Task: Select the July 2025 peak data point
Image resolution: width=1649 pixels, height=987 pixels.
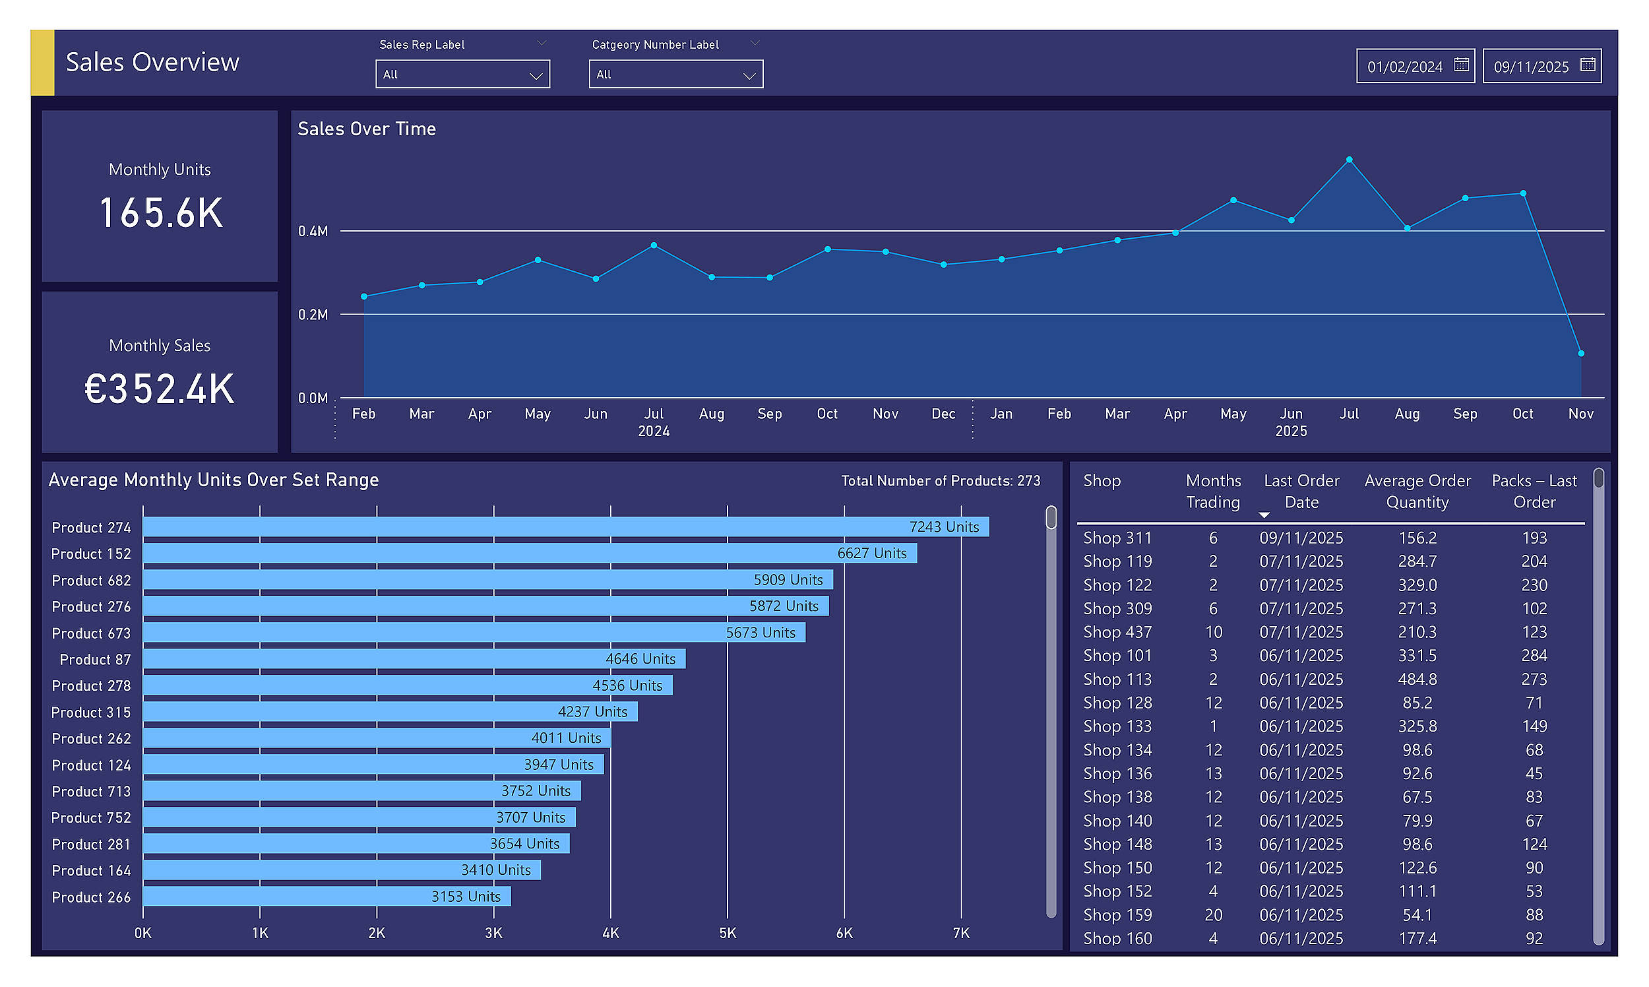Action: point(1349,160)
